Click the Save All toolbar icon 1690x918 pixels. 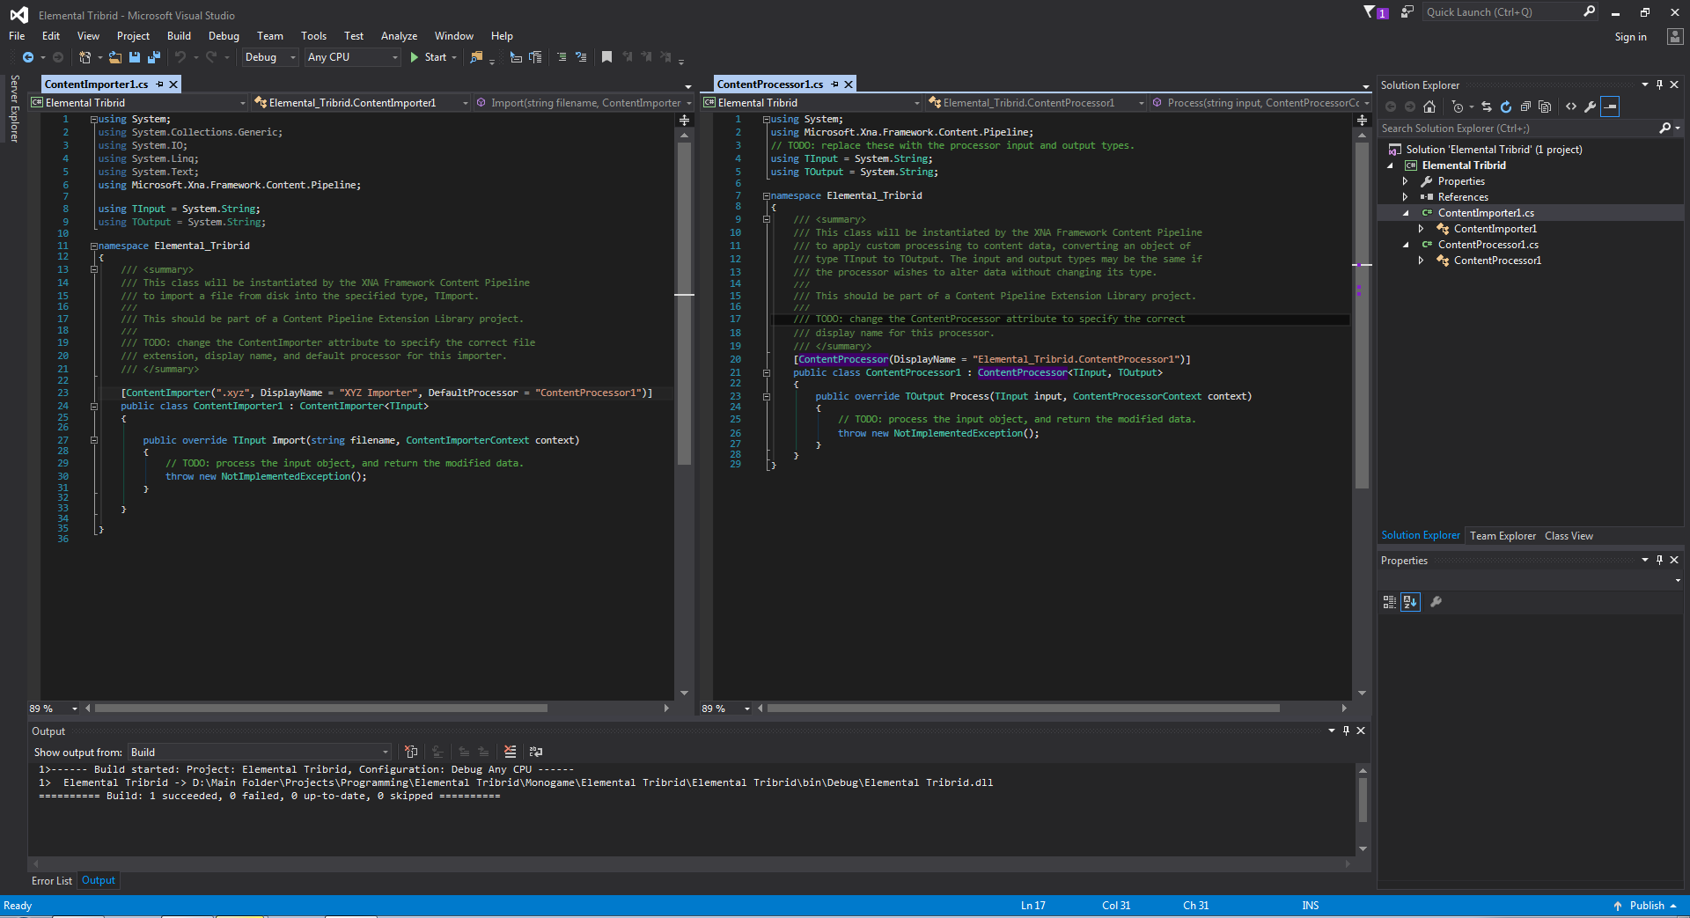(x=153, y=57)
